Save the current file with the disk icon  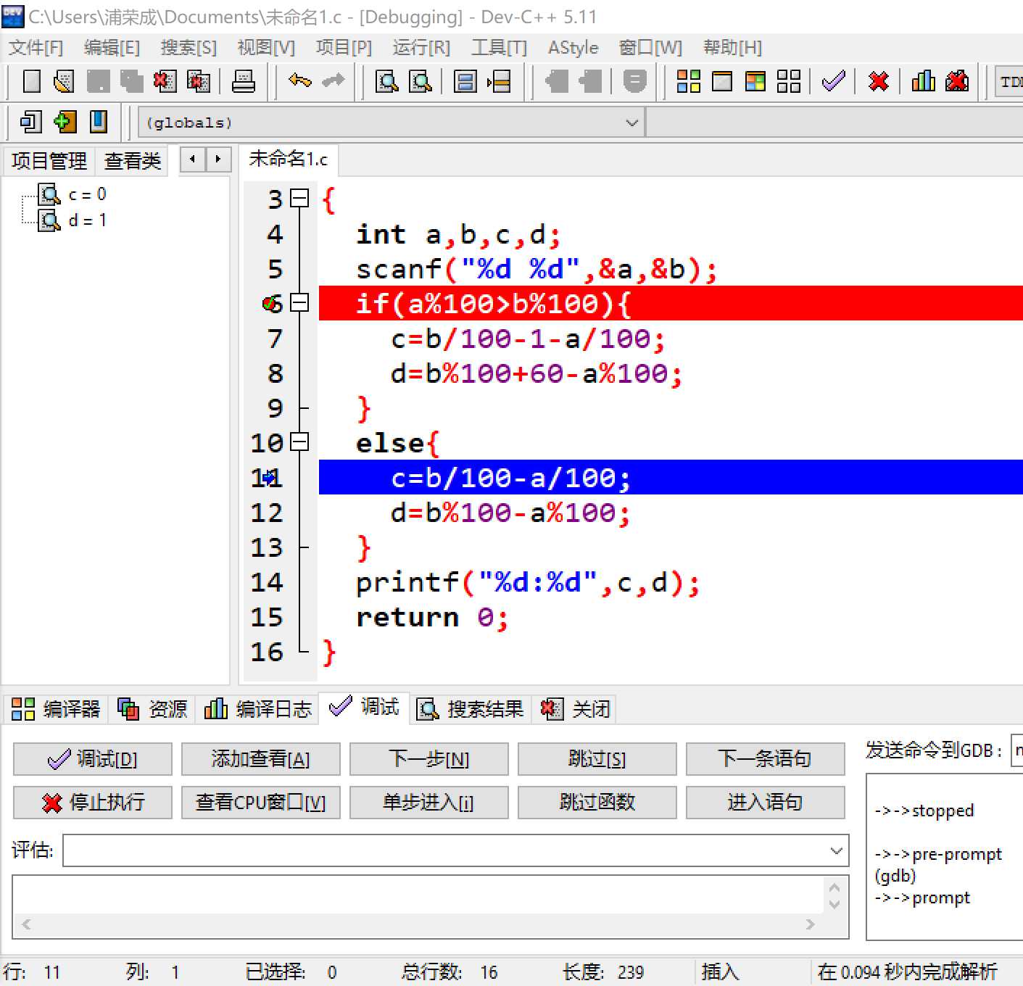[98, 81]
